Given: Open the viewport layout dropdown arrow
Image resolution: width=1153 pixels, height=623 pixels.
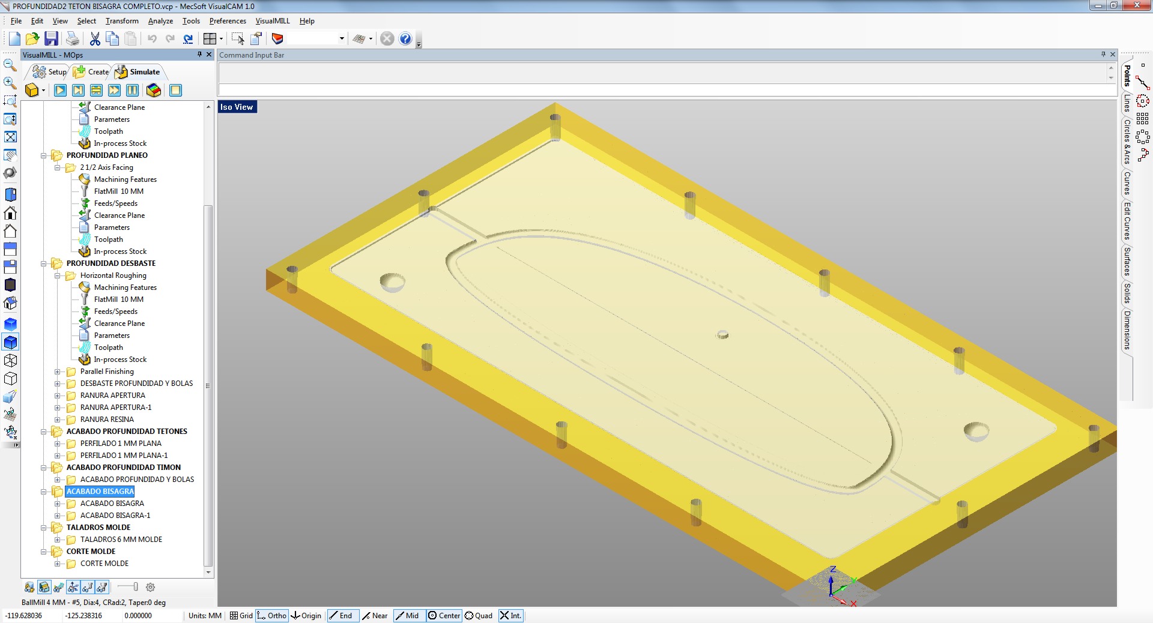Looking at the screenshot, I should pyautogui.click(x=222, y=39).
